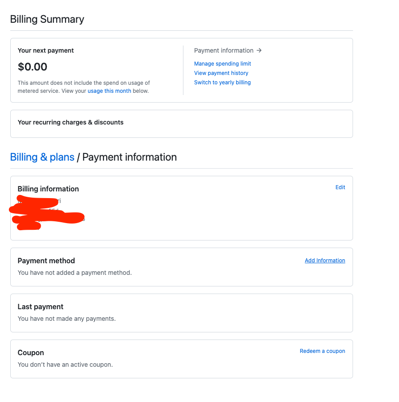Click the Billing Summary heading

(x=47, y=19)
